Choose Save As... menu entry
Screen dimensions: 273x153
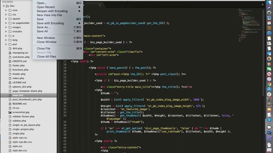(x=58, y=27)
